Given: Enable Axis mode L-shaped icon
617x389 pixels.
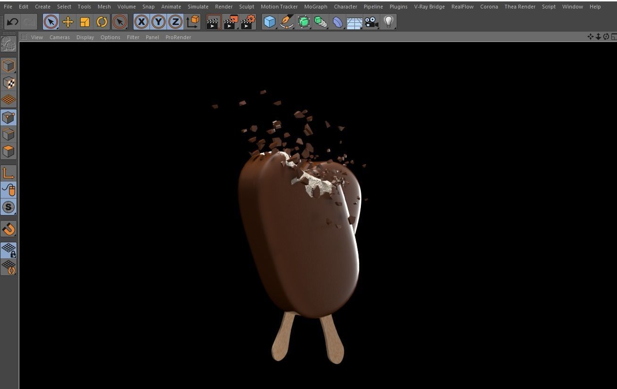Looking at the screenshot, I should tap(8, 173).
